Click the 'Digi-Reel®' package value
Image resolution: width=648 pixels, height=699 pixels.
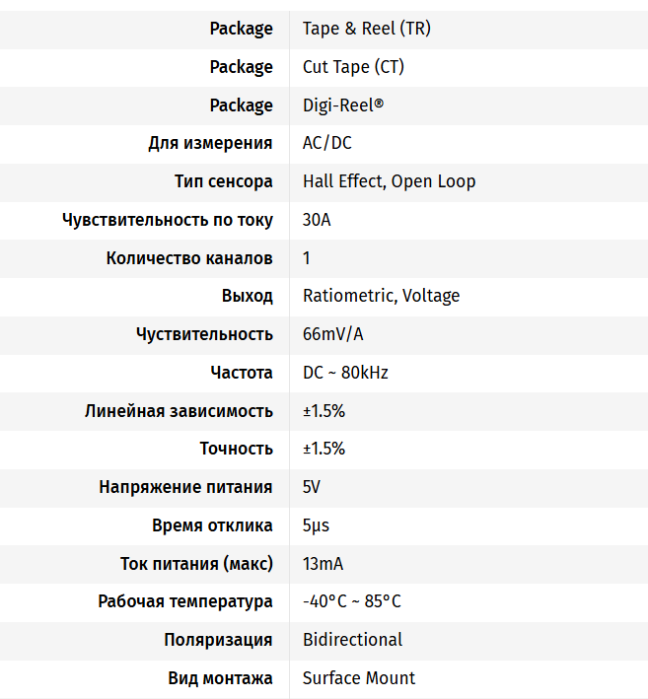[x=343, y=105]
